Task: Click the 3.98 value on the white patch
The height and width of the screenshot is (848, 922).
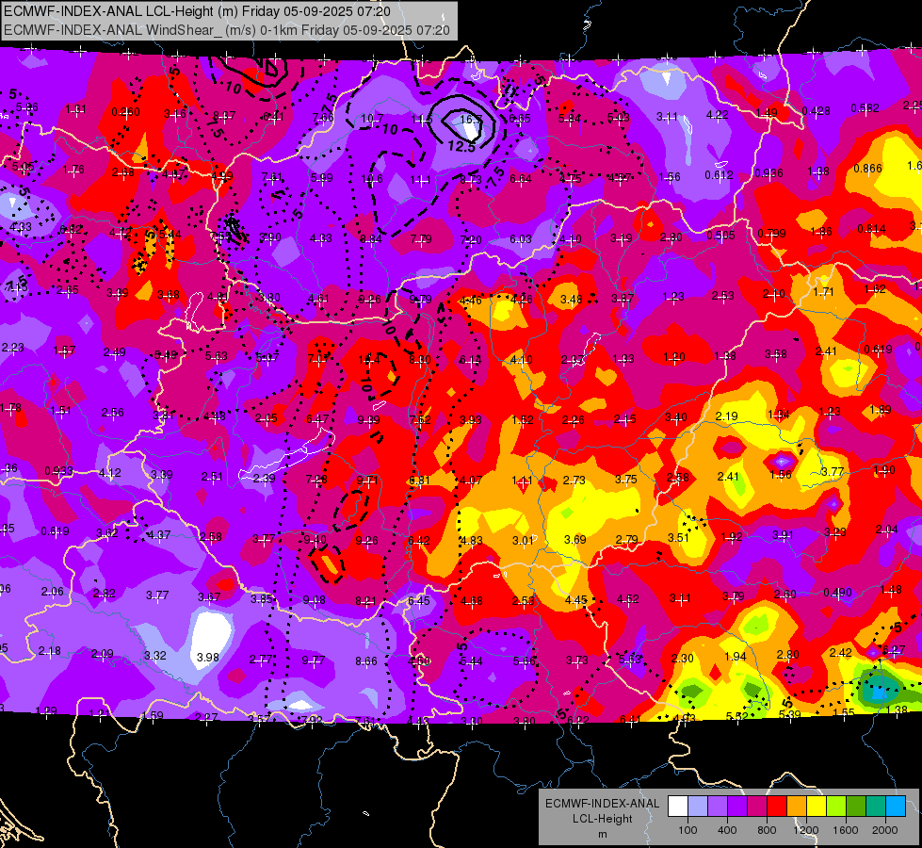Action: (x=207, y=658)
